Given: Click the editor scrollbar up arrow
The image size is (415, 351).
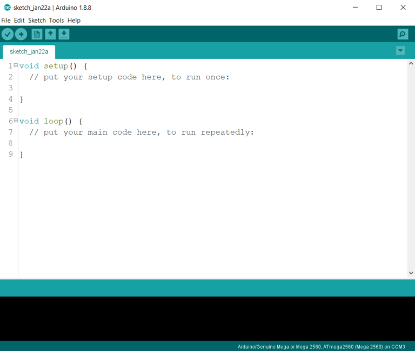Looking at the screenshot, I should 411,63.
